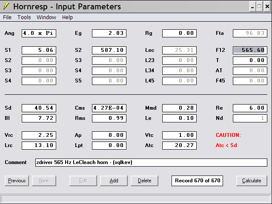272x204 pixels.
Task: Click the L34 input field
Action: [179, 71]
